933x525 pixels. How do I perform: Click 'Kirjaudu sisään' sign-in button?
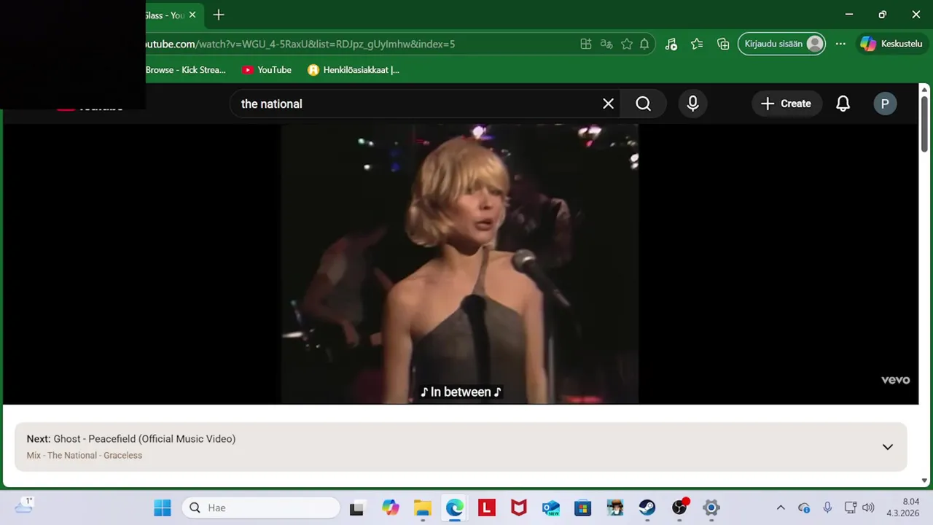click(782, 44)
